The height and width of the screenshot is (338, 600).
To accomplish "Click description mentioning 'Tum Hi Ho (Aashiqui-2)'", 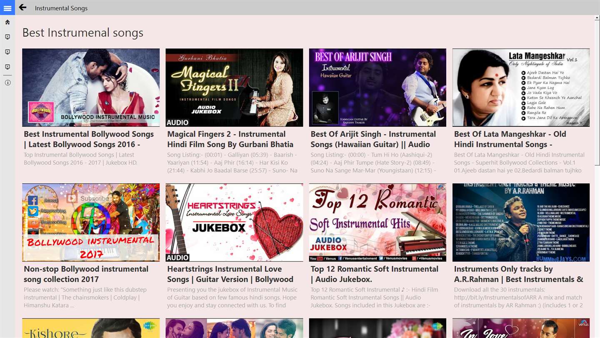I will coord(373,163).
